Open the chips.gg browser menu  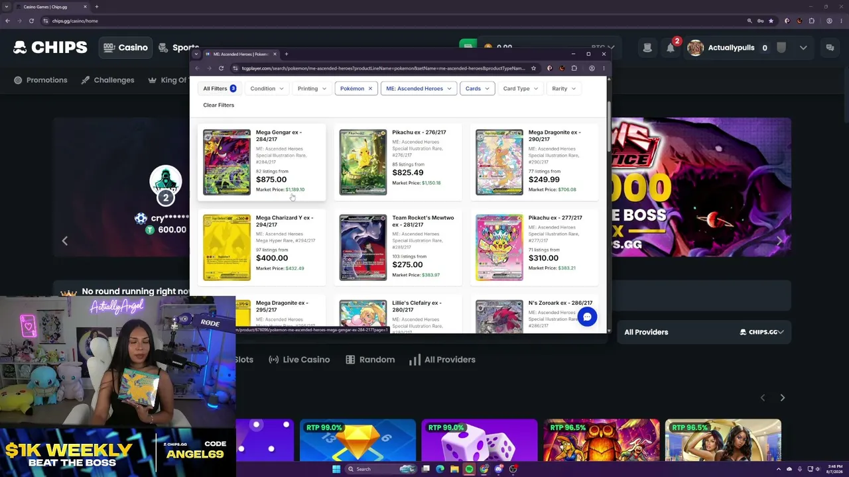[842, 21]
